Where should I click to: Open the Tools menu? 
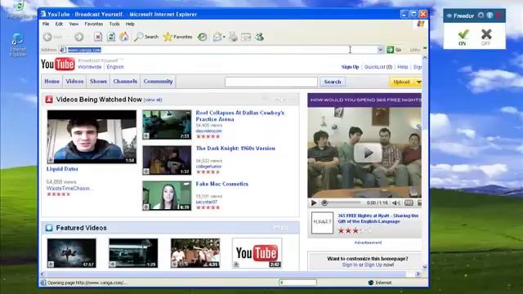[x=114, y=24]
